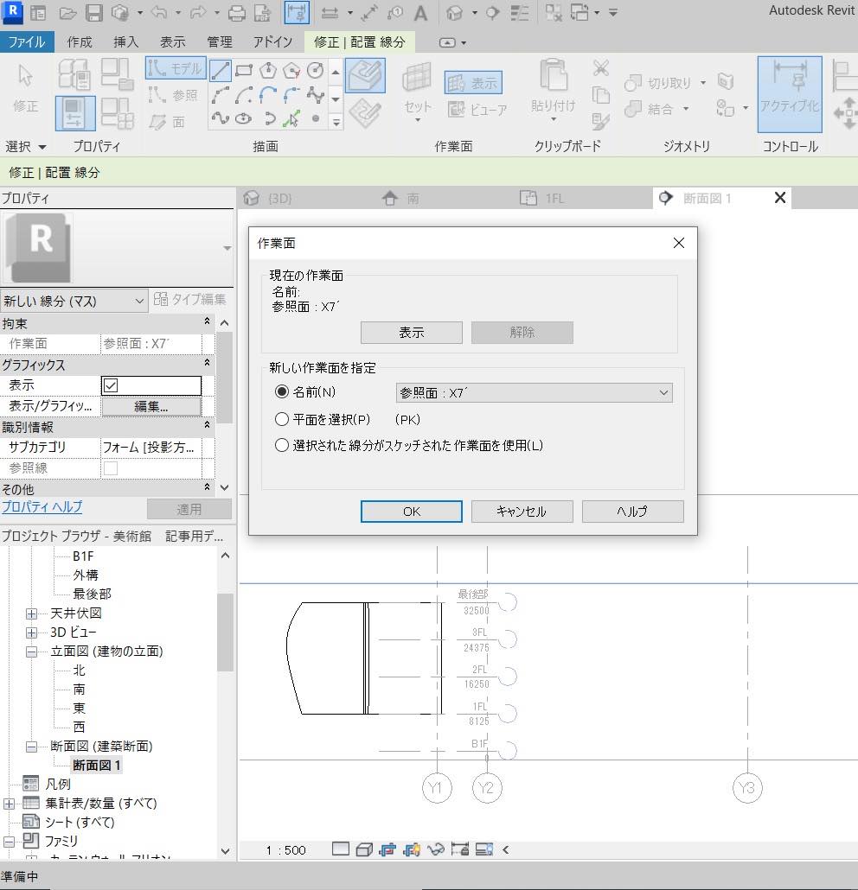
Task: Open the 参照面 : X7´ name dropdown
Action: 534,392
